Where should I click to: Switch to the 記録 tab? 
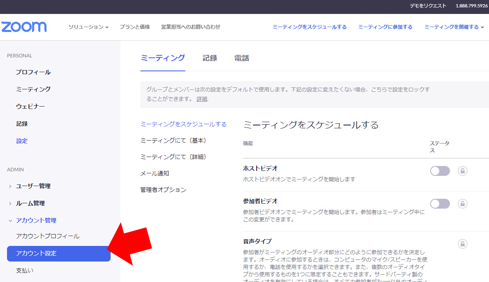(x=210, y=58)
